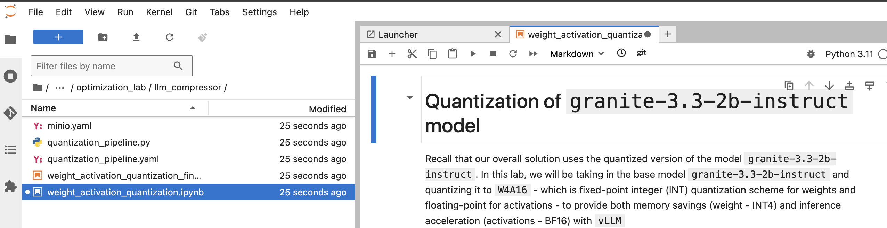Open the Running Terminals and Kernels panel
This screenshot has width=887, height=228.
click(10, 76)
